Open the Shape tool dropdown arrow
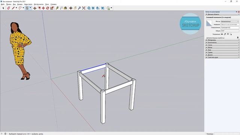This screenshot has height=135, width=240. [x=30, y=8]
